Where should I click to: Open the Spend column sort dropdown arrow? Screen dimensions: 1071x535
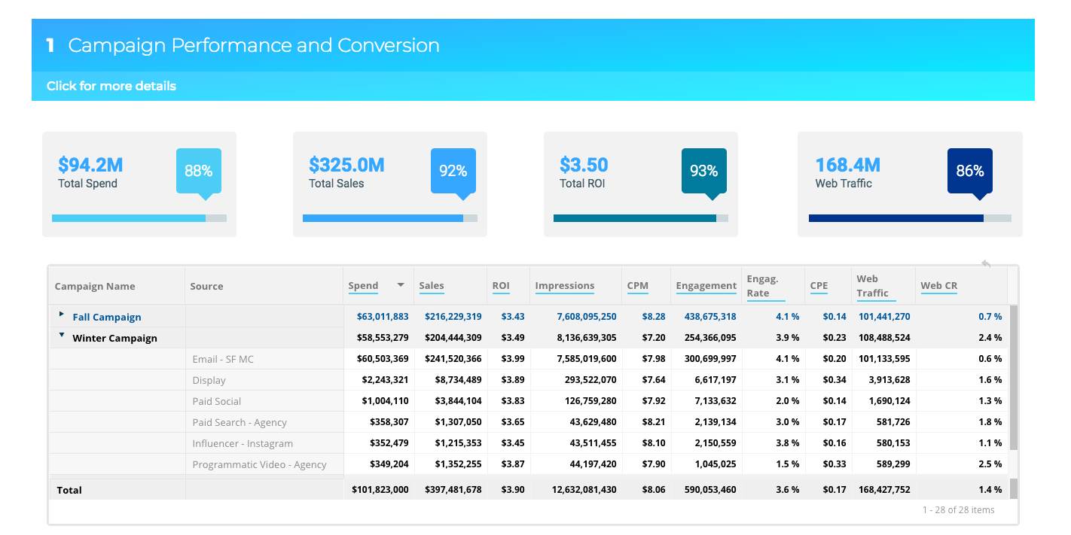coord(400,285)
